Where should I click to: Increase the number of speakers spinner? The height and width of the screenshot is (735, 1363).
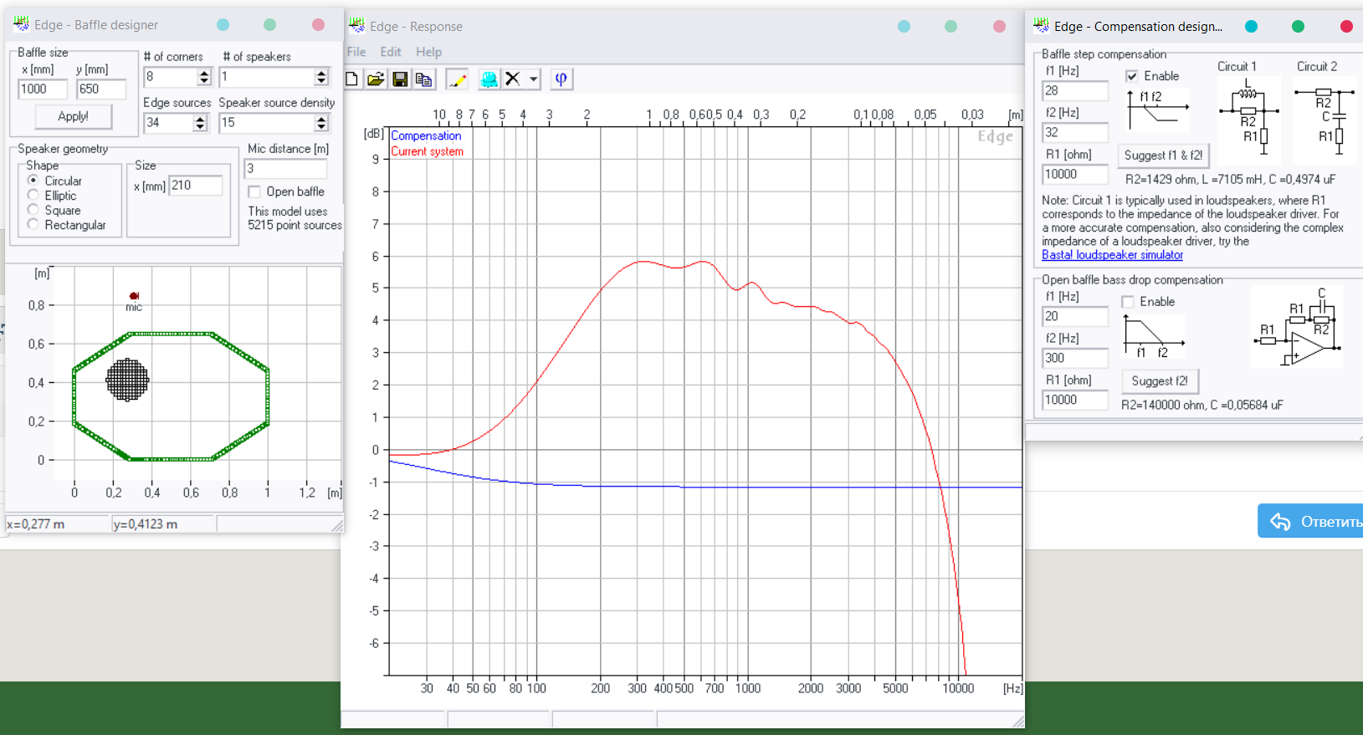[x=321, y=73]
